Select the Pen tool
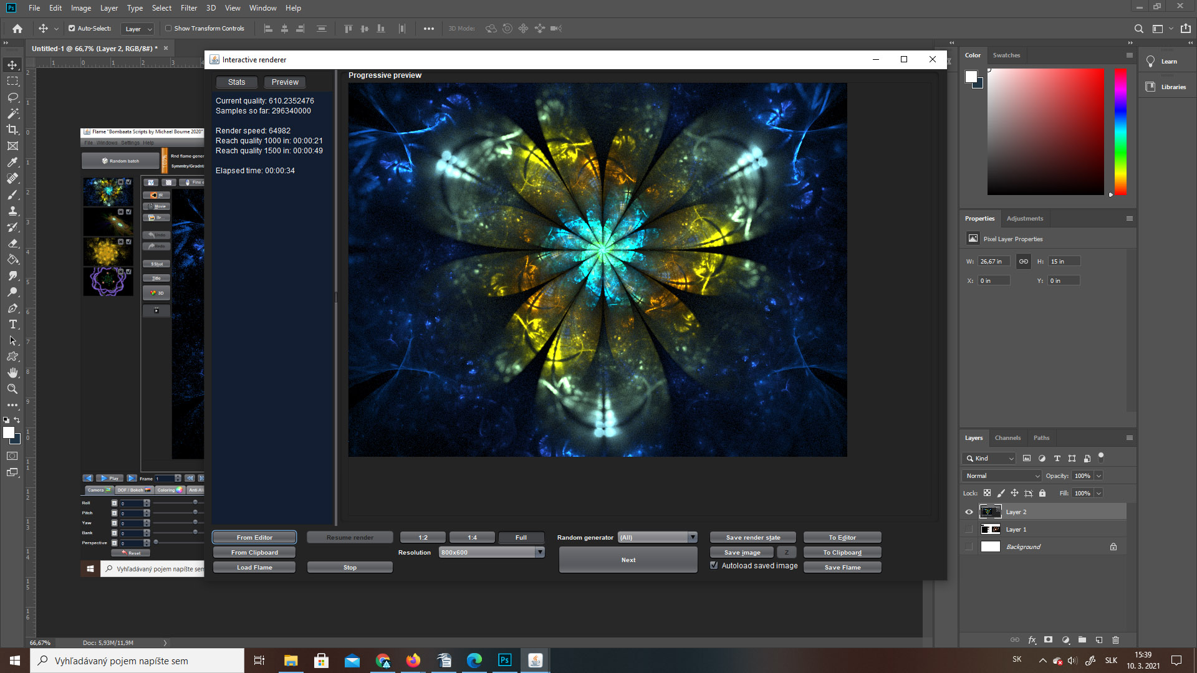 [12, 308]
